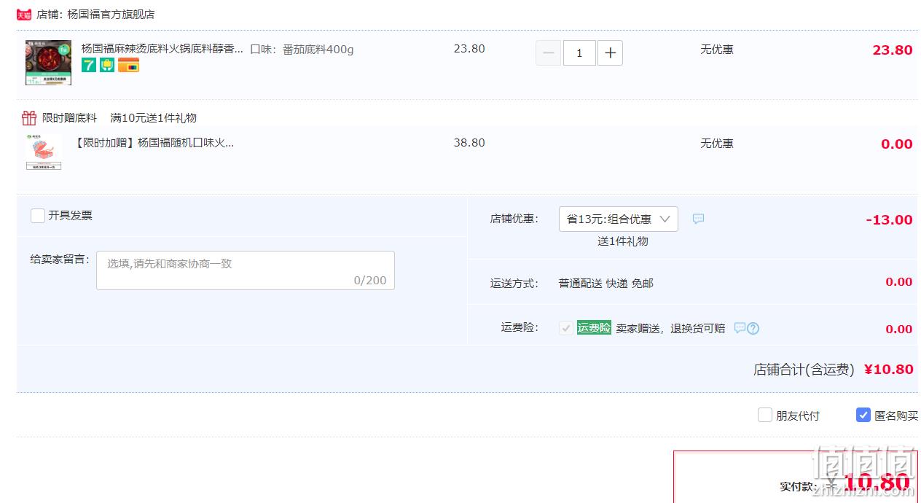
Task: Open the 限时加赠 gift item thumbnail
Action: pyautogui.click(x=44, y=152)
